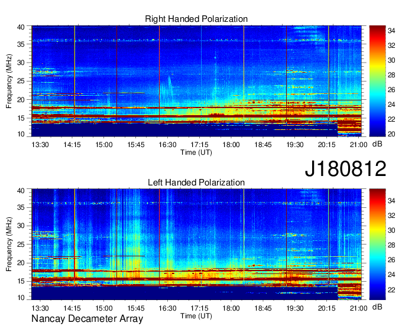Click inside the Right Handed Polarization spectrogram
Viewport: 402px width, 326px height.
pos(196,81)
